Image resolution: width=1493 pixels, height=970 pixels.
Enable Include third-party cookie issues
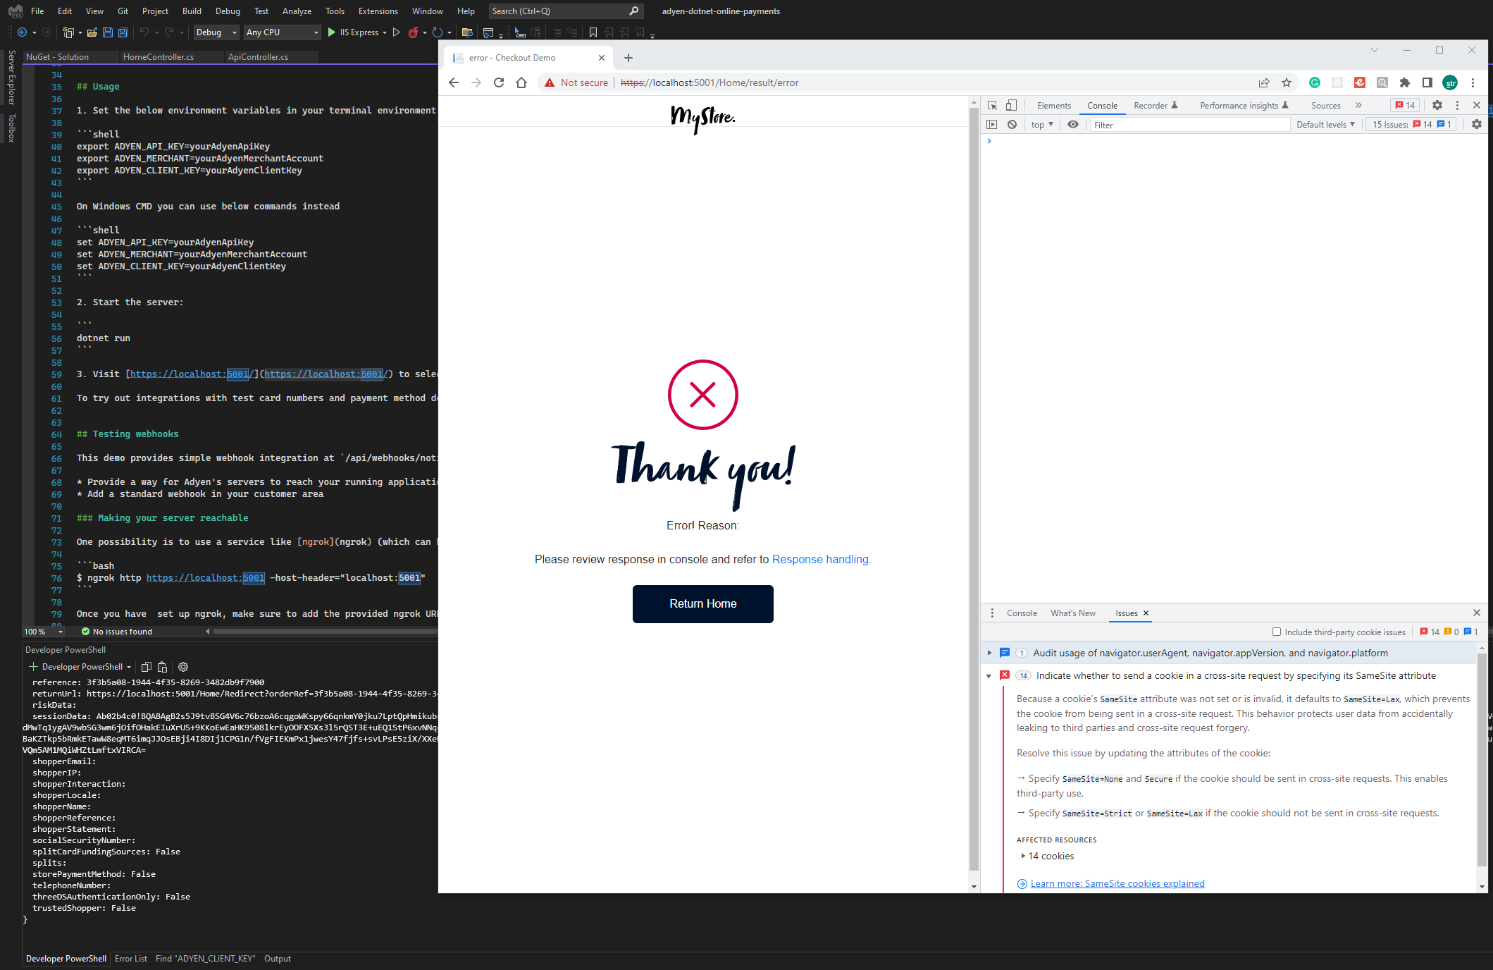point(1277,632)
